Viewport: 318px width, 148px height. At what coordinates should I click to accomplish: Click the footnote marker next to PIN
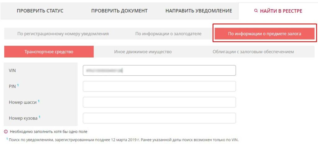tap(18, 85)
